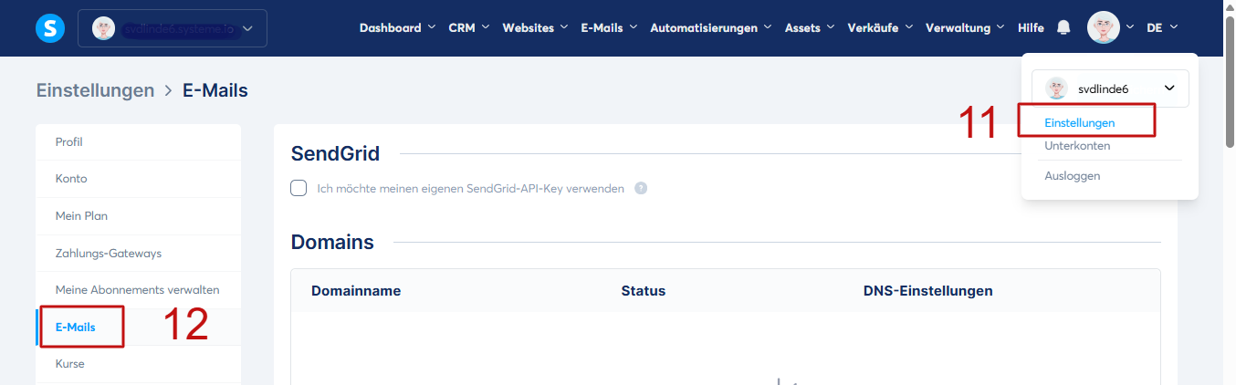Open Meine Abonnements verwalten in sidebar
Viewport: 1236px width, 385px height.
click(138, 290)
